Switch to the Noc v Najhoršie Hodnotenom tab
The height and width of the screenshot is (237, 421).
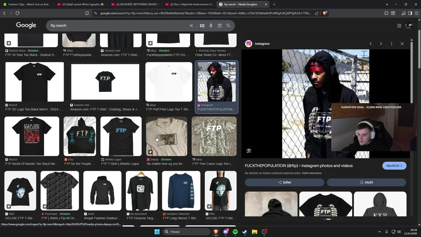click(189, 4)
